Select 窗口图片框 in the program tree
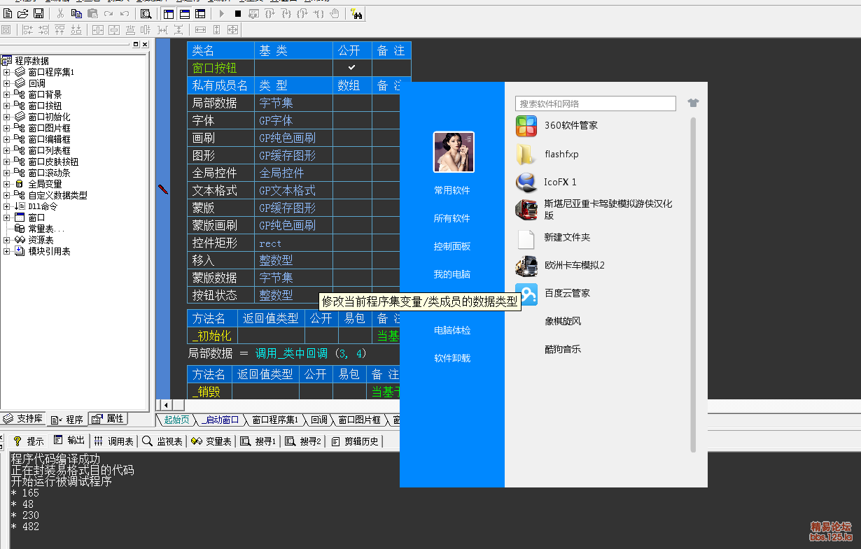The image size is (861, 549). coord(49,128)
